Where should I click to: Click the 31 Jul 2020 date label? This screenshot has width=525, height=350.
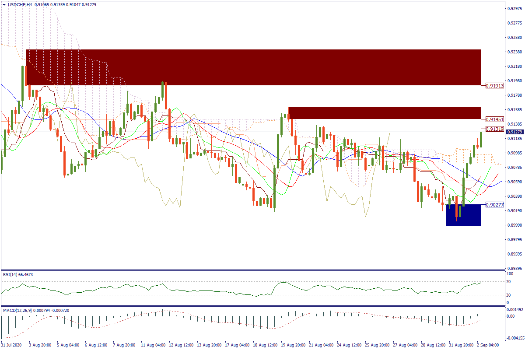tap(12, 345)
